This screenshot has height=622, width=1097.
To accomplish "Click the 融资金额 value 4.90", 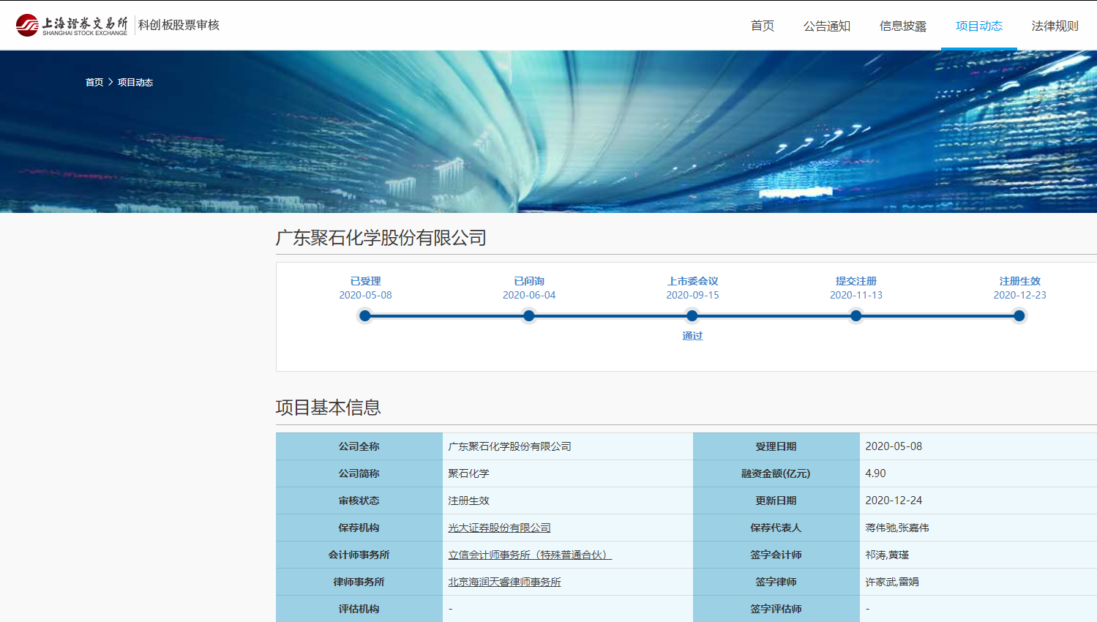I will tap(875, 473).
